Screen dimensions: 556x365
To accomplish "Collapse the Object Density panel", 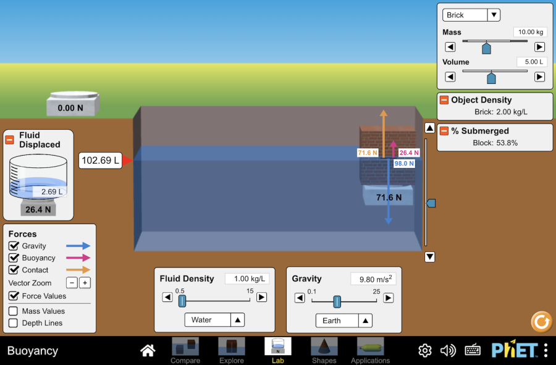I will pos(444,100).
